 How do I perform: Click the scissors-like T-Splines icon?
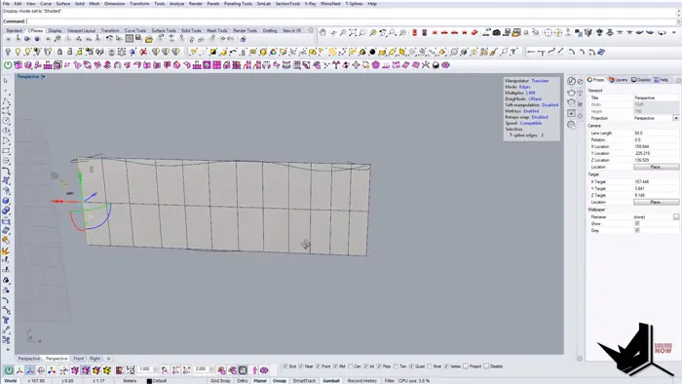426,65
